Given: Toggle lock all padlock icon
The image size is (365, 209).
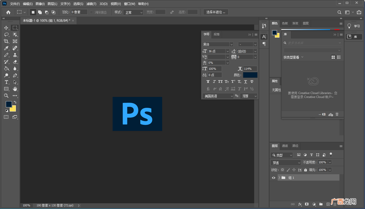Looking at the screenshot, I should (306, 170).
